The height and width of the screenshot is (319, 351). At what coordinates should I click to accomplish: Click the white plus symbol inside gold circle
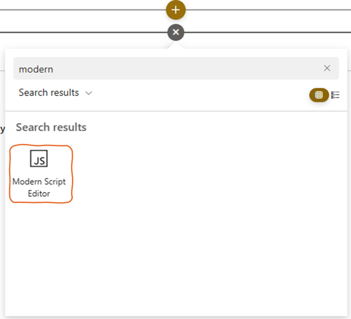click(x=175, y=9)
